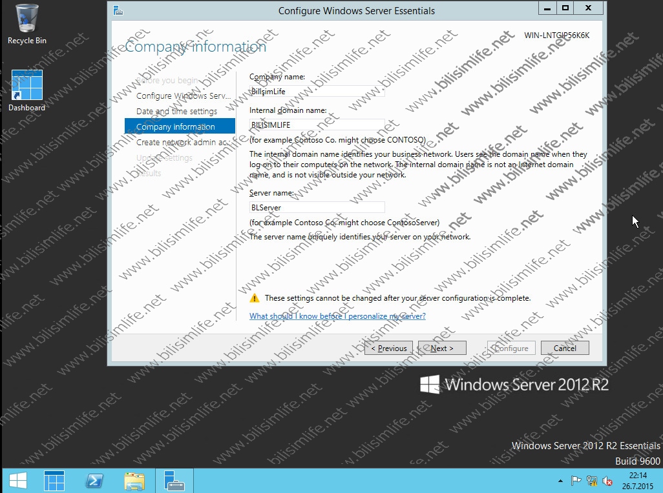This screenshot has width=663, height=493.
Task: Select the Configure Essentials wizard taskbar icon
Action: [174, 480]
